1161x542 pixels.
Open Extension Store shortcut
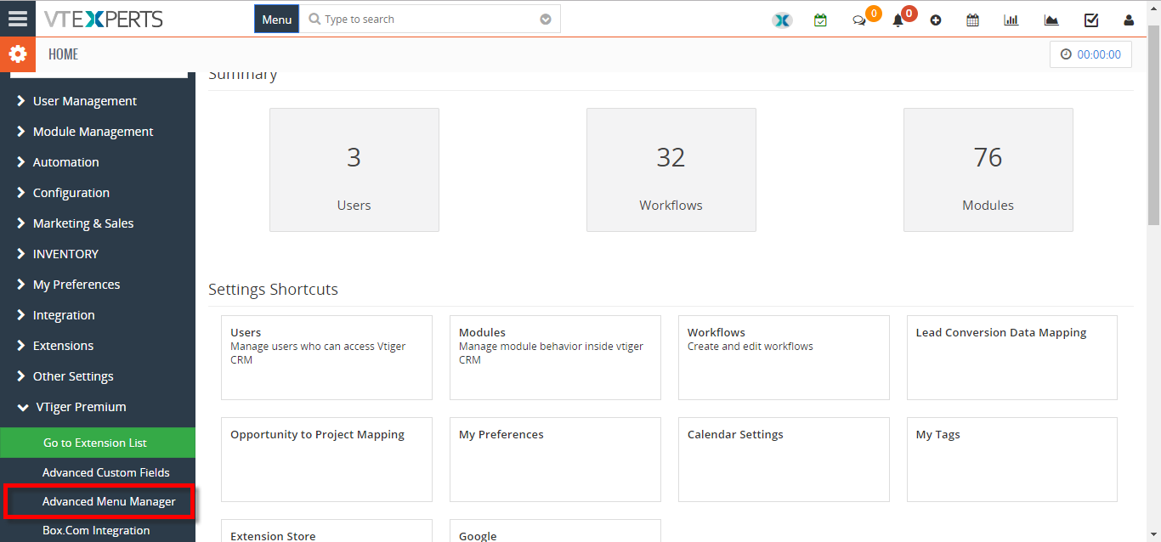[326, 531]
